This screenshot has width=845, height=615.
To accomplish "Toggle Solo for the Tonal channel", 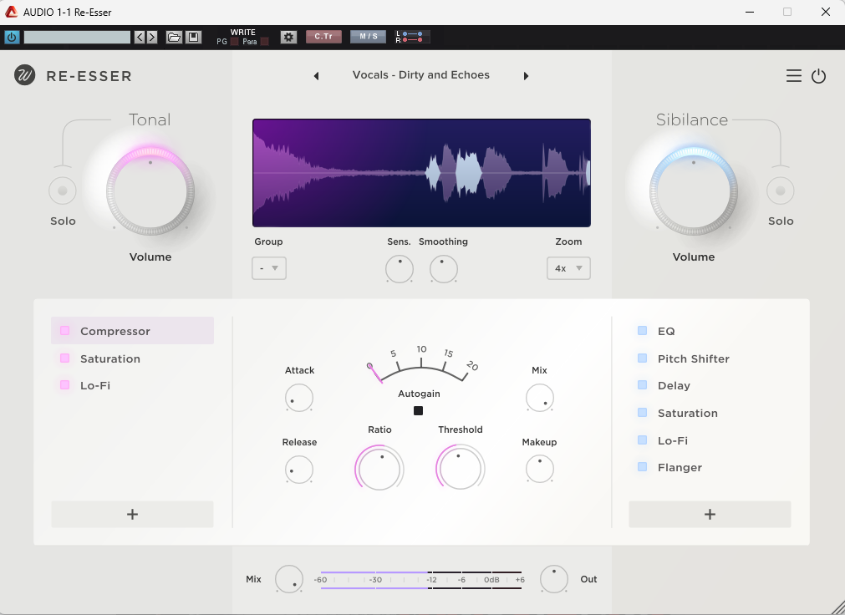I will click(x=62, y=191).
